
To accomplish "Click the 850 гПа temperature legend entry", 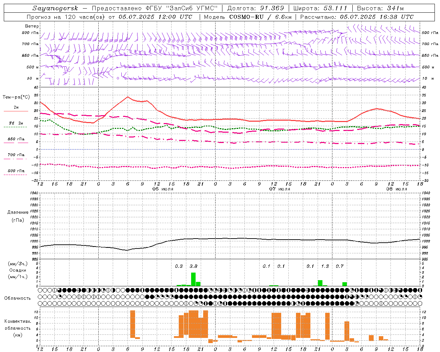I will (16, 139).
